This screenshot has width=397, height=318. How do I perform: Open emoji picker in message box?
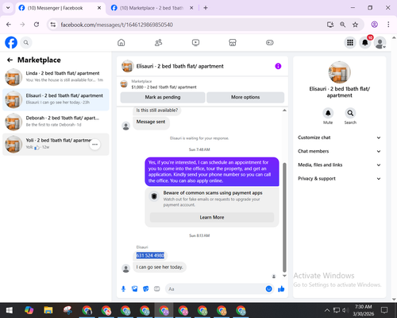(268, 289)
